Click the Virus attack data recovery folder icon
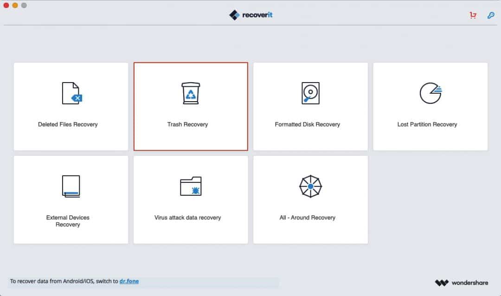Viewport: 501px width, 296px height. [x=191, y=186]
